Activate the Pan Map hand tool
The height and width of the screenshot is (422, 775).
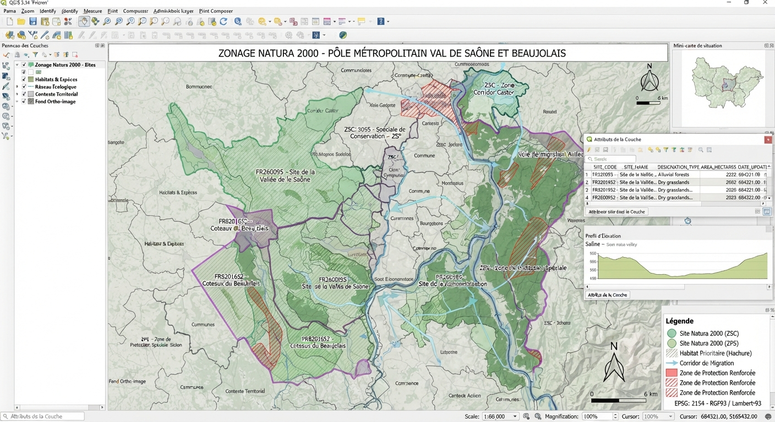pos(84,21)
